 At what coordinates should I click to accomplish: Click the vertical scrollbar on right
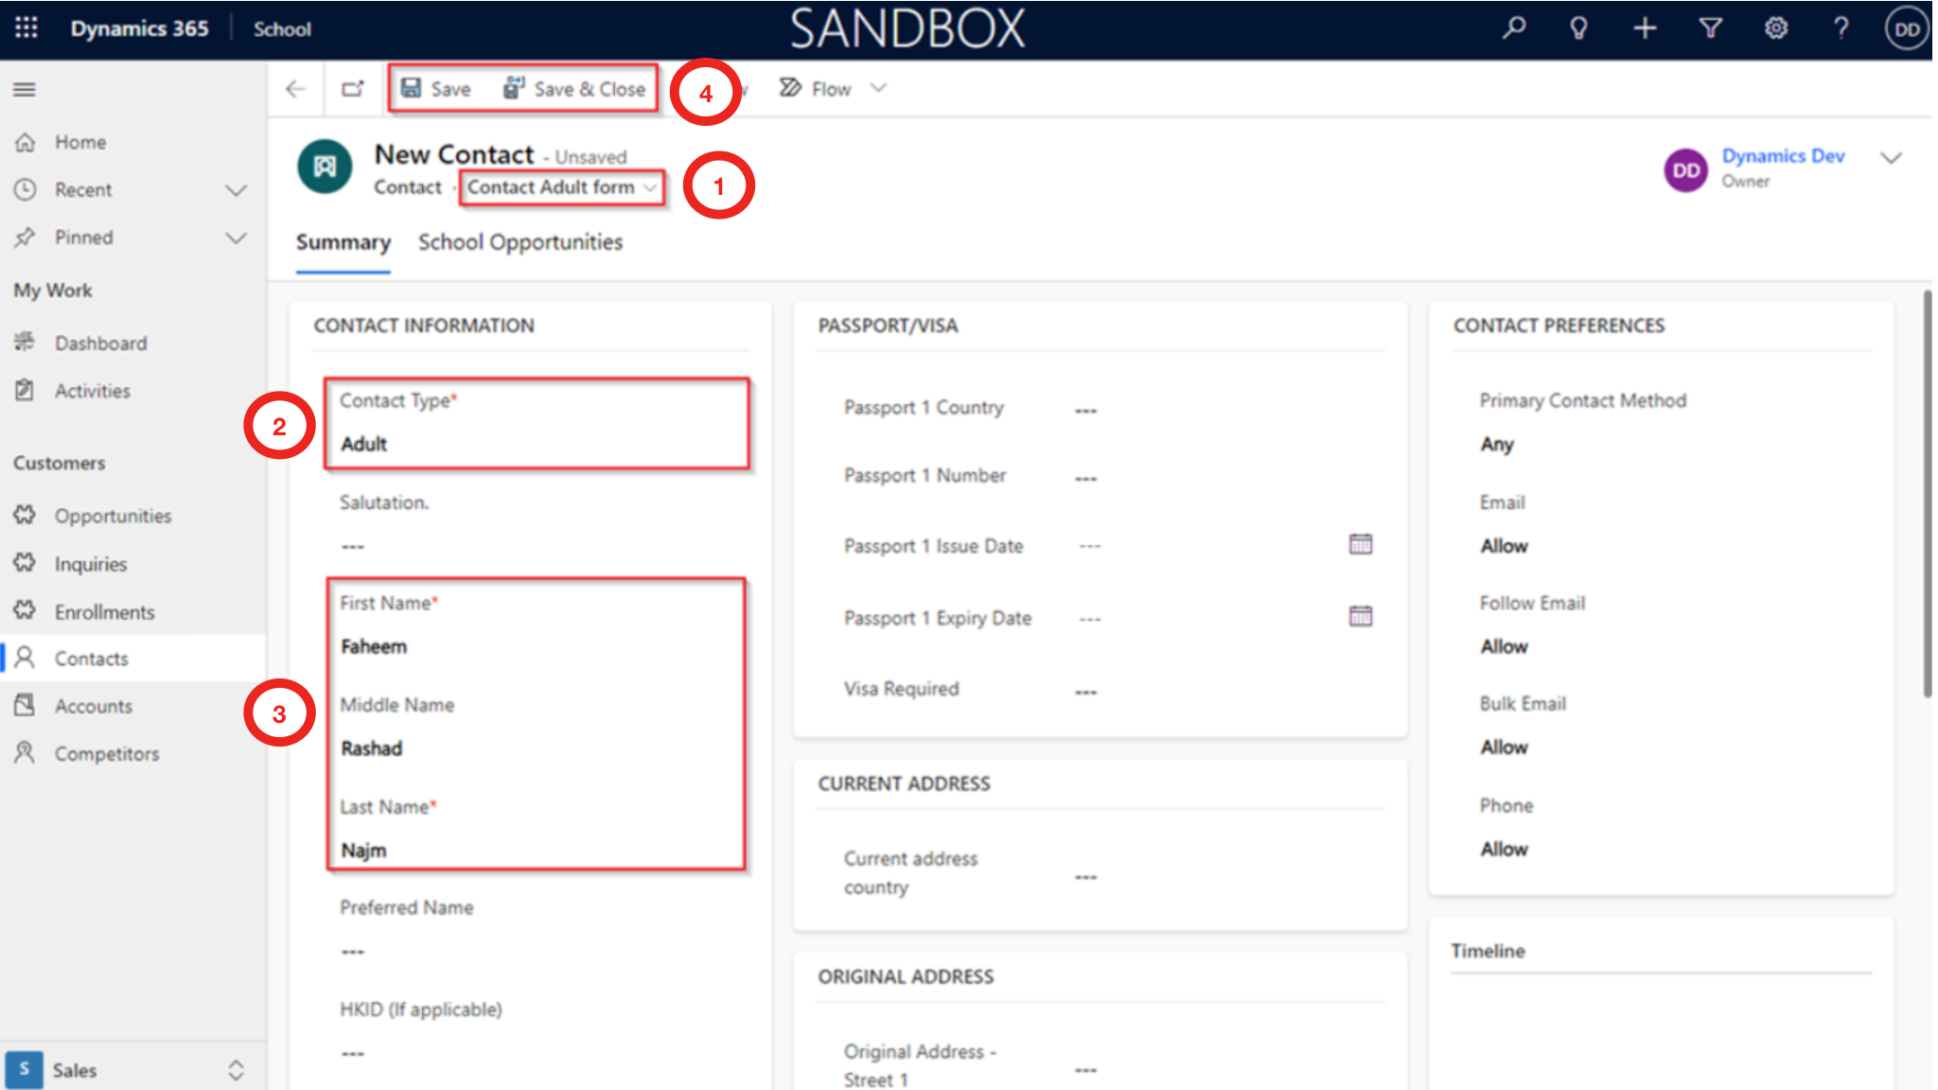[1927, 492]
